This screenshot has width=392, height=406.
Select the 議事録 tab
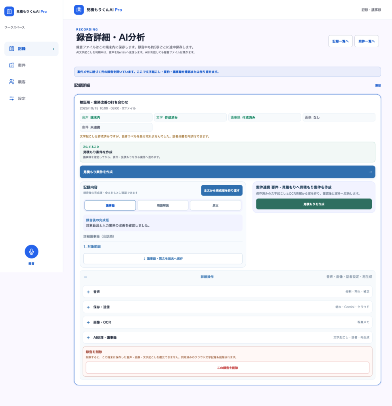pyautogui.click(x=110, y=205)
